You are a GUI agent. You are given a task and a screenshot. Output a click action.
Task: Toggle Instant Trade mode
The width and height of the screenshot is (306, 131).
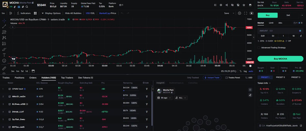point(212,78)
